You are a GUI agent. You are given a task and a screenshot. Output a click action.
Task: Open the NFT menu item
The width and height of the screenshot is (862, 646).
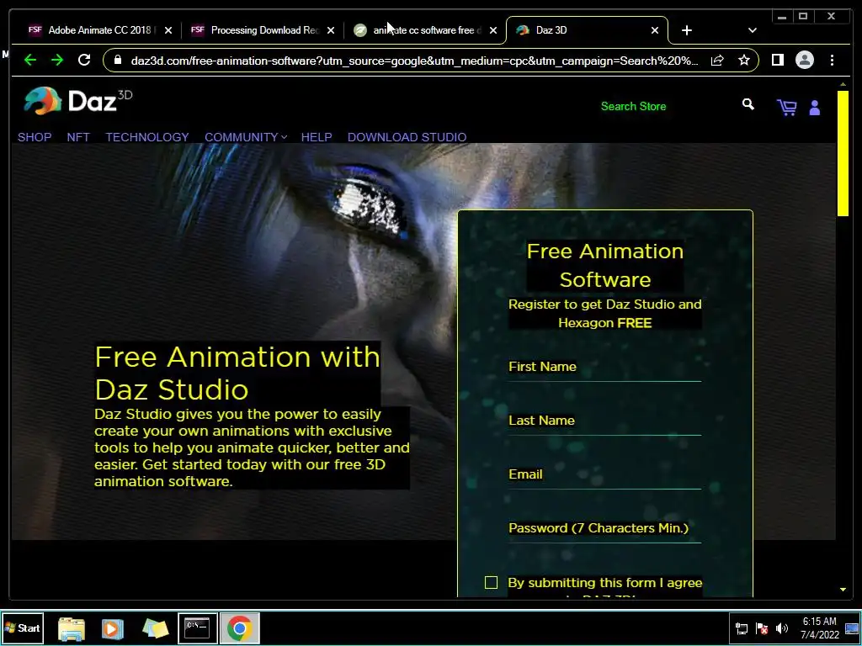(x=78, y=137)
